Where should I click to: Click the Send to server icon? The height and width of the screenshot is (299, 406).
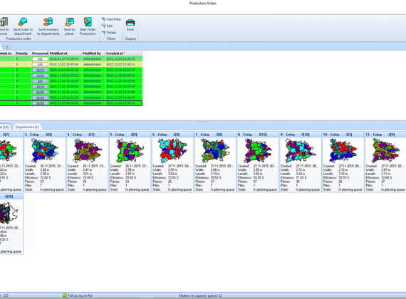(4, 22)
